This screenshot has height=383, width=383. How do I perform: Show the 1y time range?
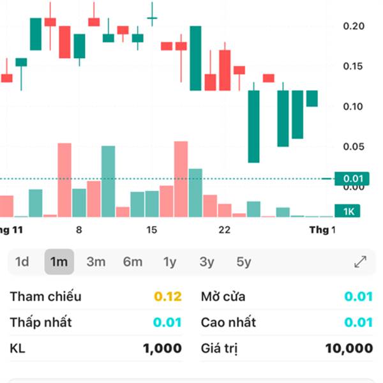tap(170, 262)
